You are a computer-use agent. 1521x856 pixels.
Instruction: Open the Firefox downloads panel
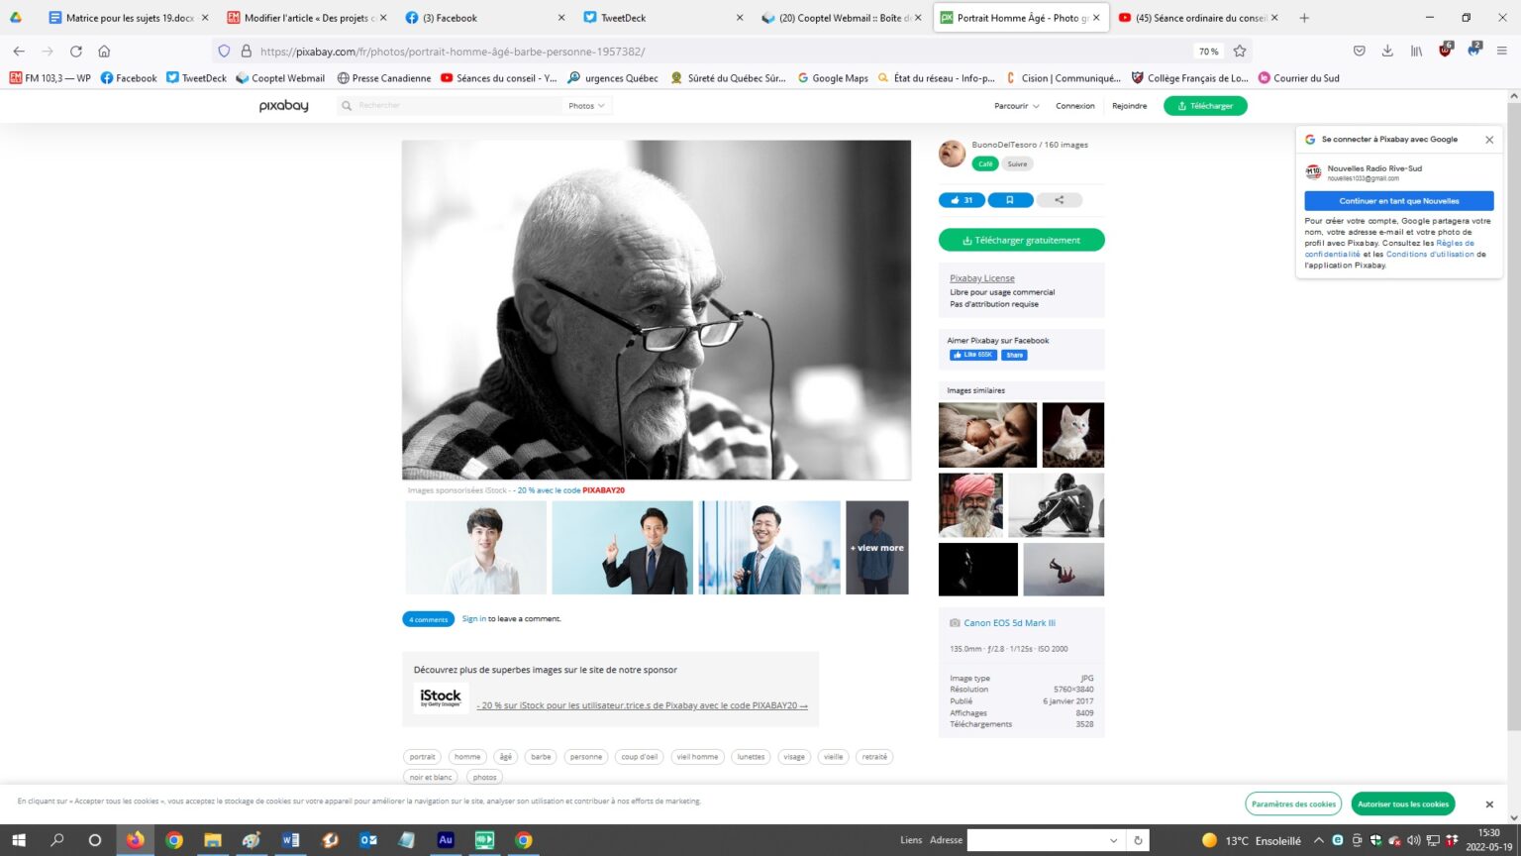[x=1387, y=52]
